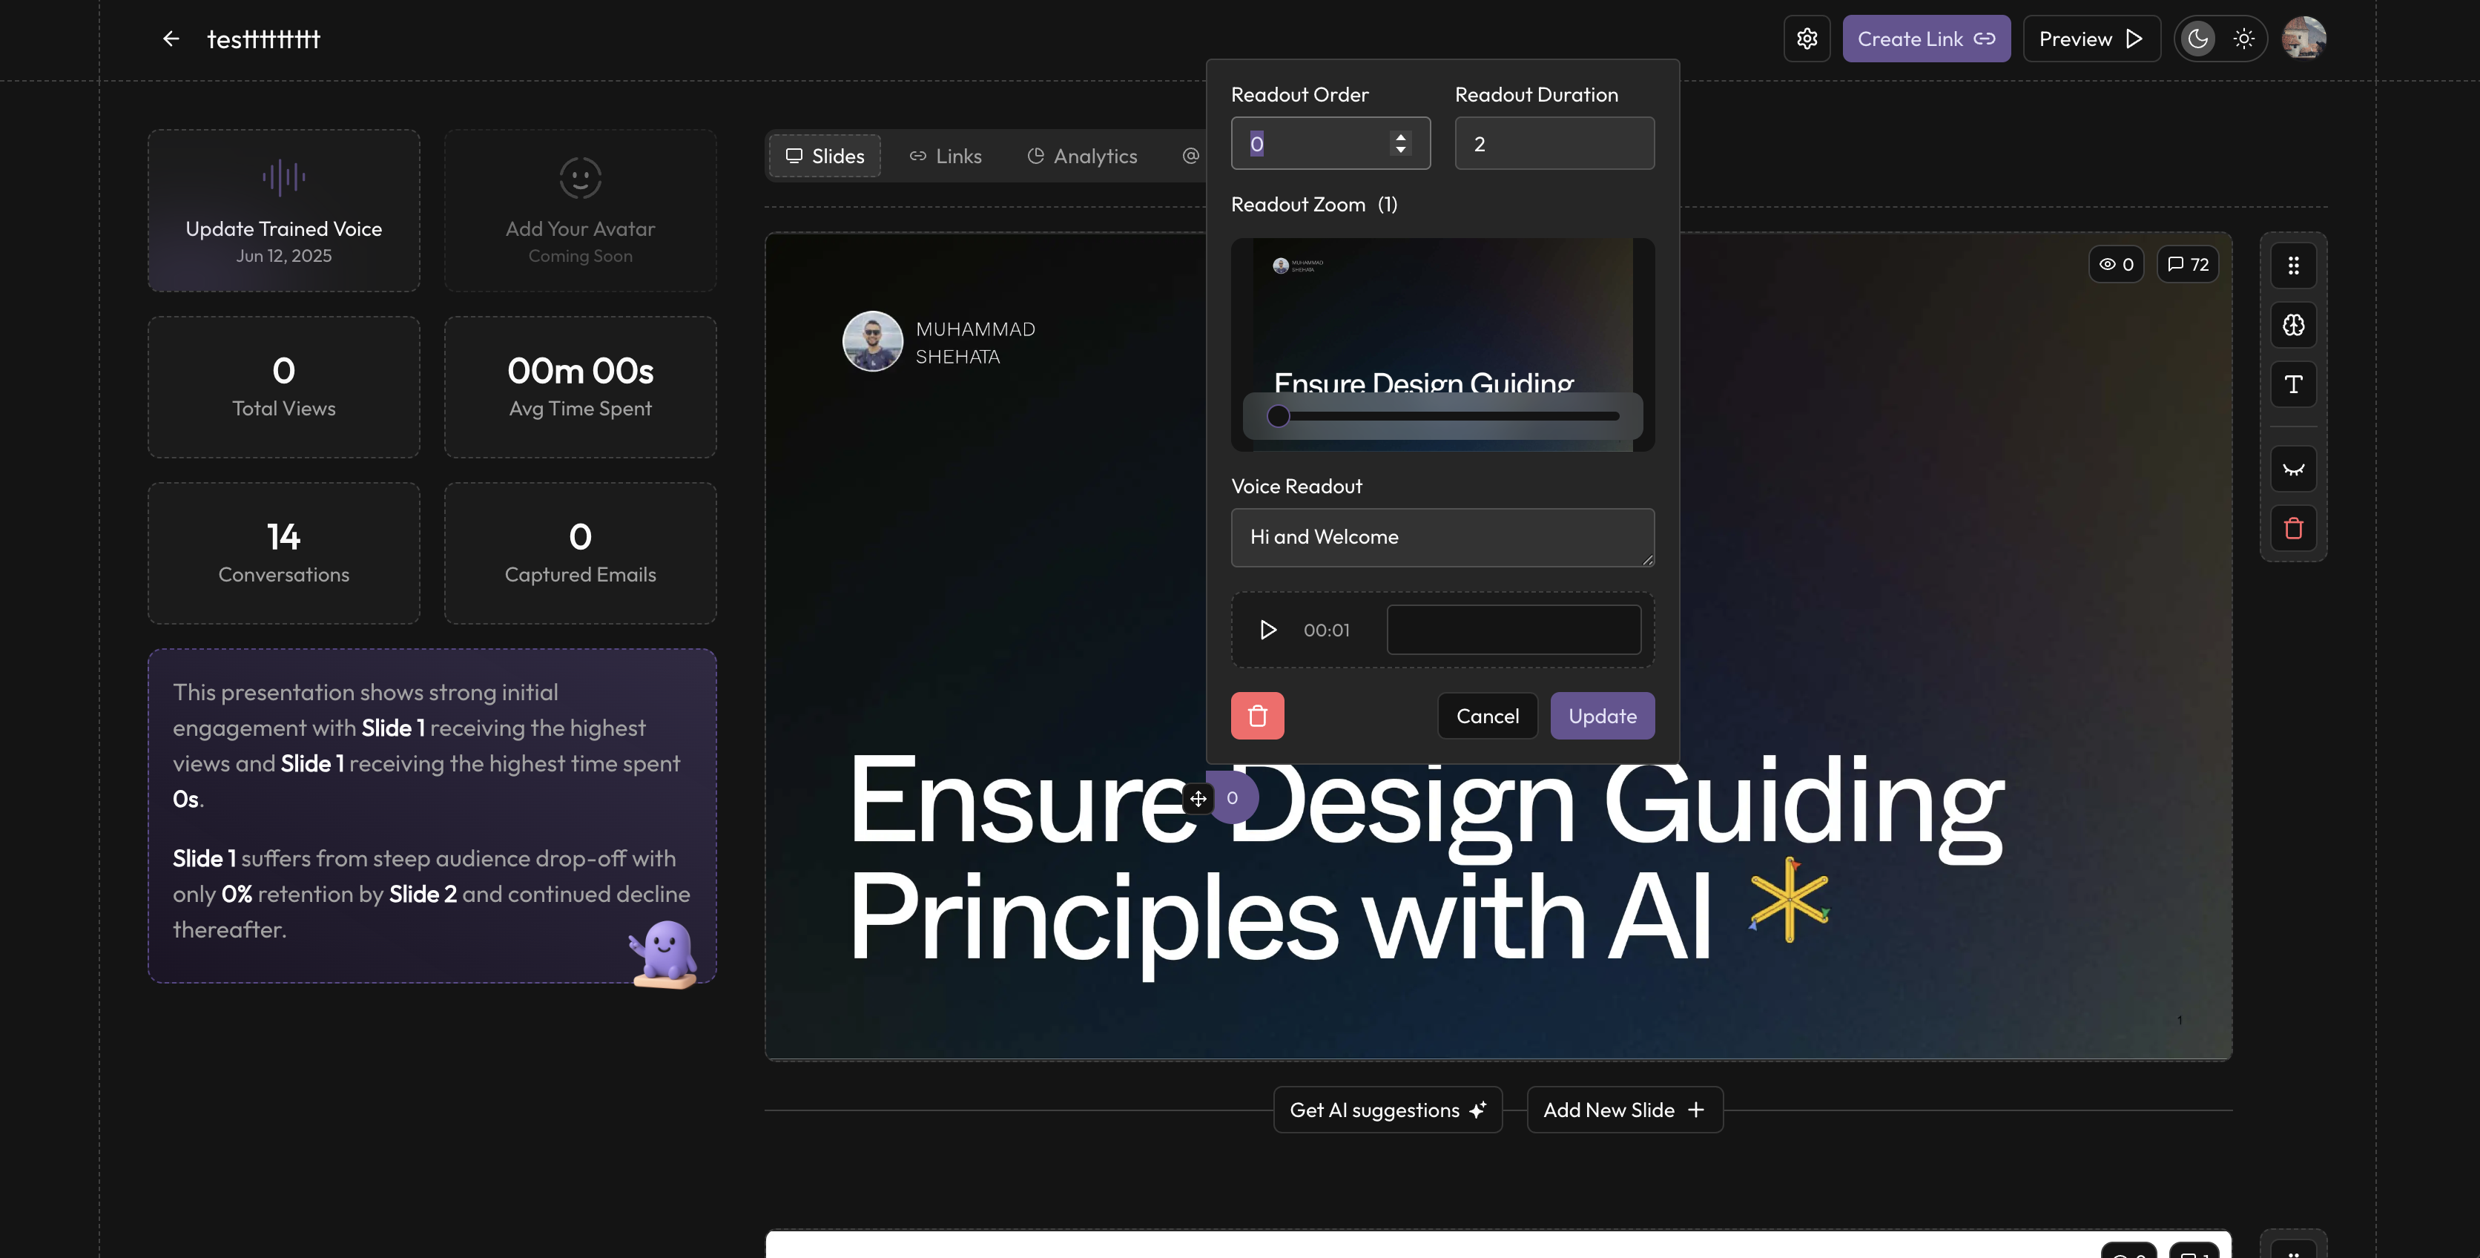The width and height of the screenshot is (2480, 1258).
Task: Switch to dark mode moon toggle
Action: tap(2198, 39)
